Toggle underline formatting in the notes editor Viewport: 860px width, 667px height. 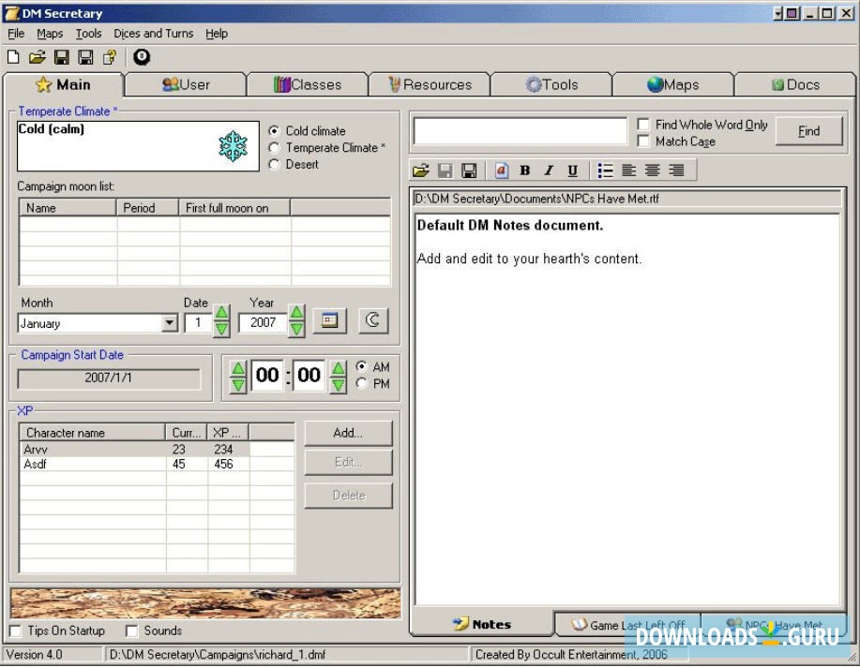pyautogui.click(x=573, y=170)
